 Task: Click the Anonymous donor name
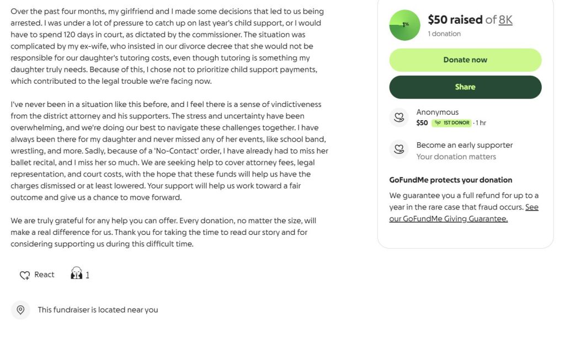point(437,112)
